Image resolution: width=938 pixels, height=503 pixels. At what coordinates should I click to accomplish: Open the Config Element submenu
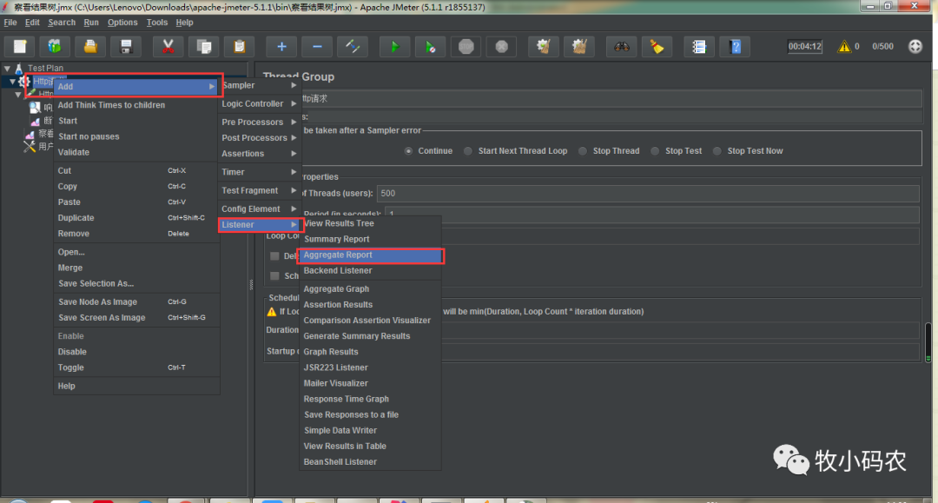point(260,208)
